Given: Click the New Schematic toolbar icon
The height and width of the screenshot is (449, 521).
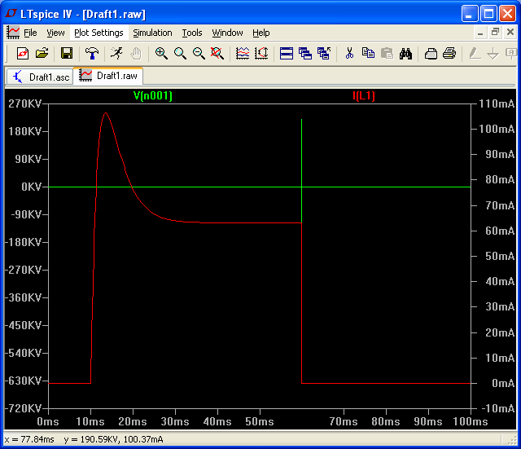Looking at the screenshot, I should [x=23, y=53].
